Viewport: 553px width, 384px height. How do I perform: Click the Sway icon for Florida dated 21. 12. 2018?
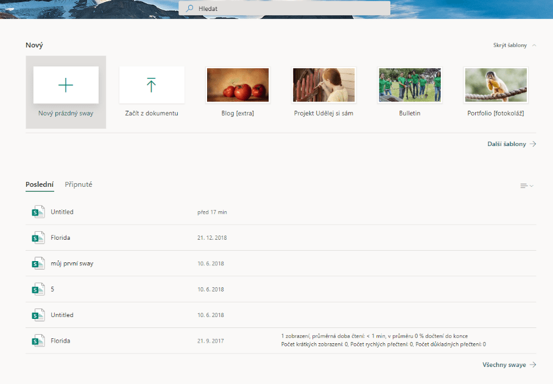point(38,237)
